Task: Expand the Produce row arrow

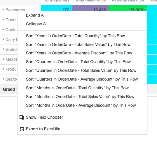Action: click(x=4, y=69)
